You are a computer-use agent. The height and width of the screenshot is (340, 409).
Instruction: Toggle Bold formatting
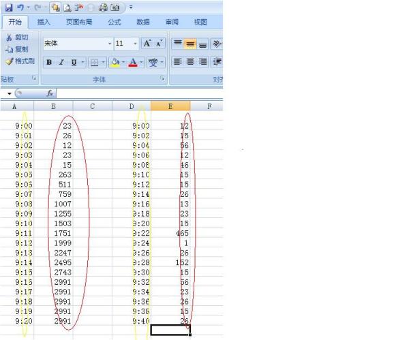pos(49,63)
